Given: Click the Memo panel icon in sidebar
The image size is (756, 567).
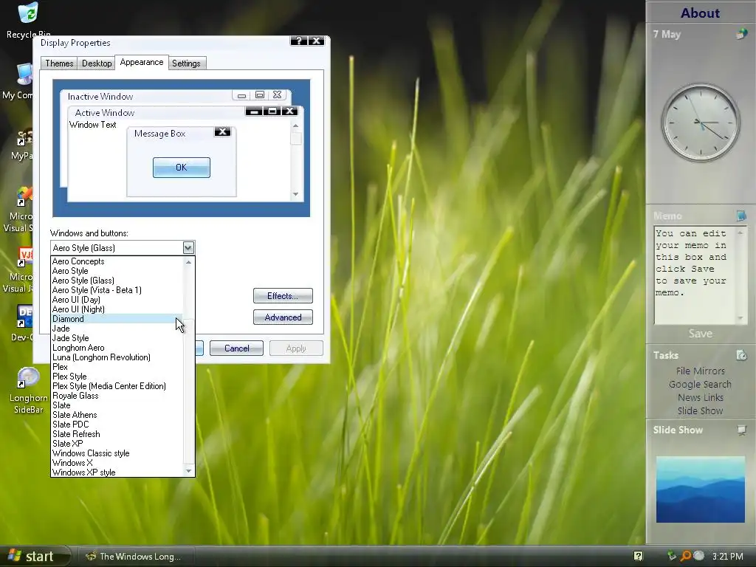Looking at the screenshot, I should (x=741, y=216).
